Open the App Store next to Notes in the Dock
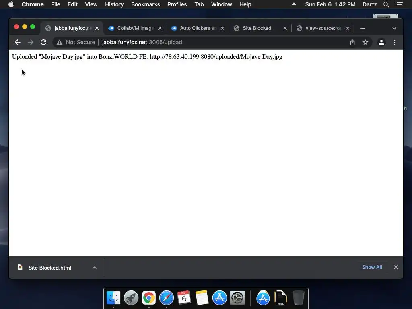Image resolution: width=412 pixels, height=309 pixels. (220, 298)
